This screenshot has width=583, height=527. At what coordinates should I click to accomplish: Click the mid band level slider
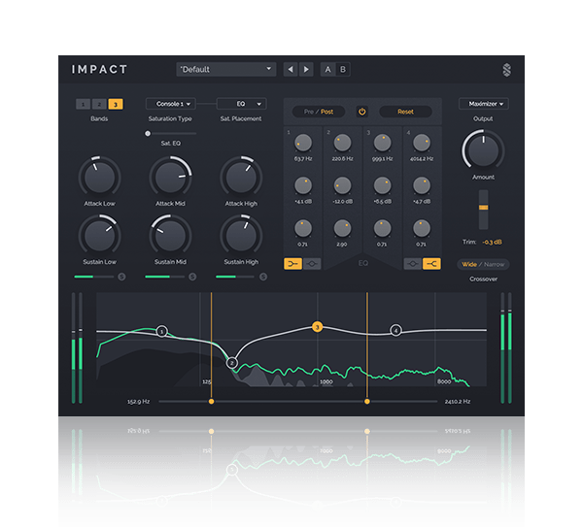(x=165, y=277)
